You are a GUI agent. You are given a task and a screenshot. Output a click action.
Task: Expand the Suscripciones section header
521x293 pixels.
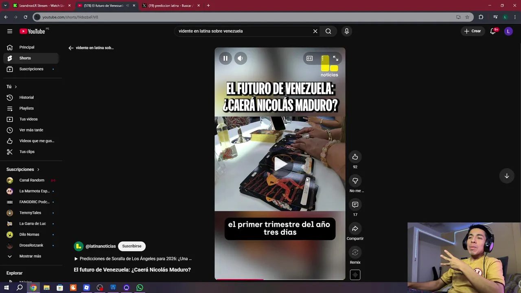(23, 169)
